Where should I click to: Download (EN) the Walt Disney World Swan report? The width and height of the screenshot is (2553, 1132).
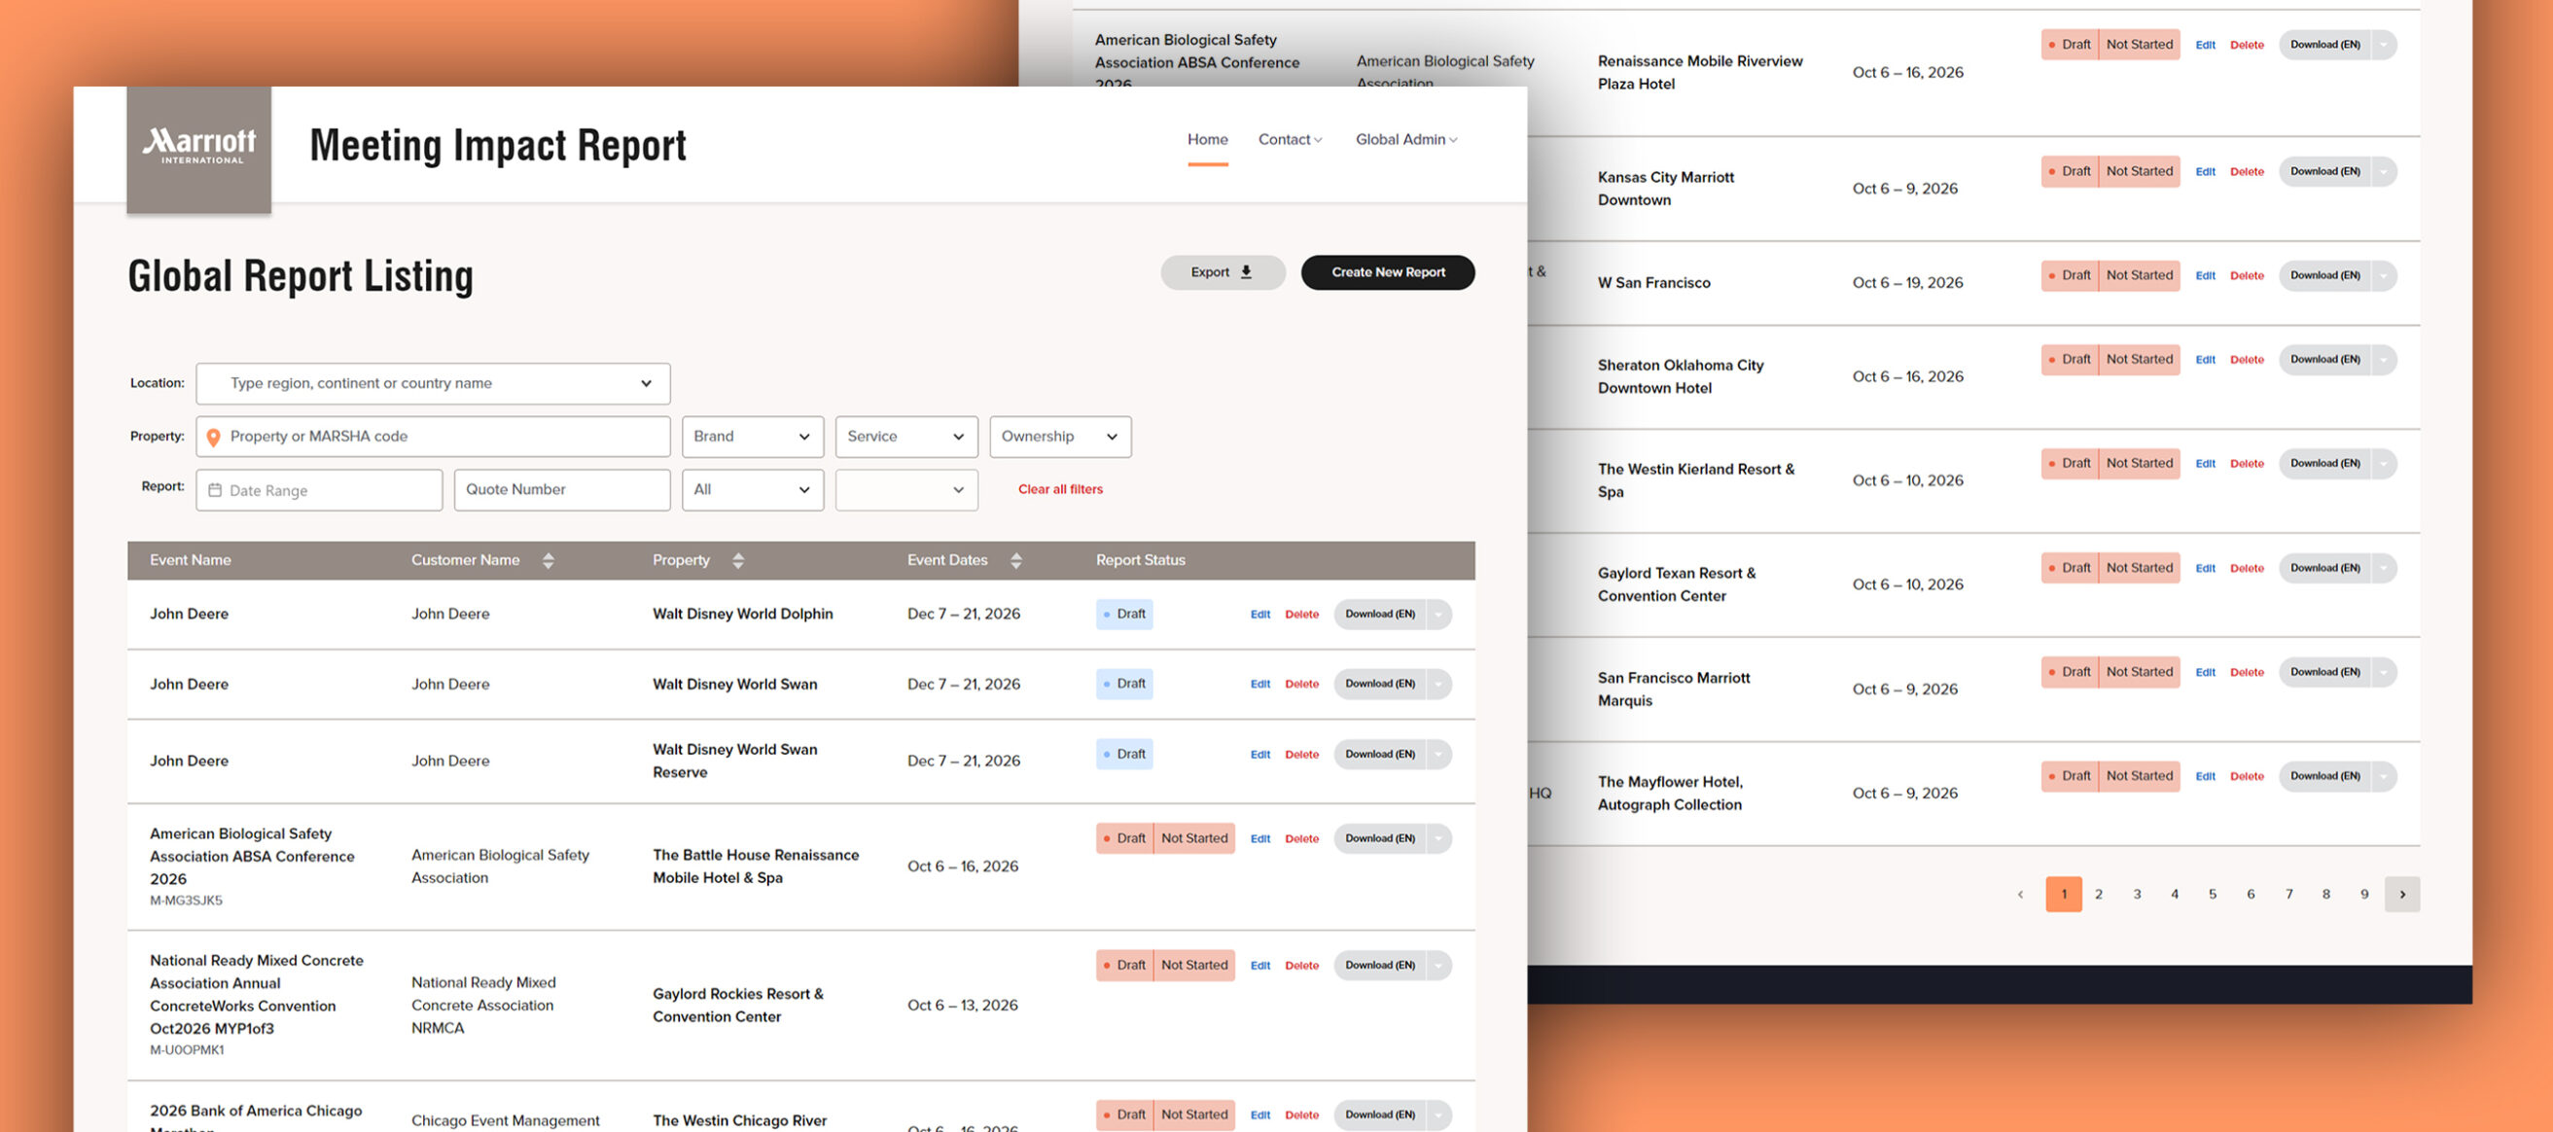[1379, 684]
